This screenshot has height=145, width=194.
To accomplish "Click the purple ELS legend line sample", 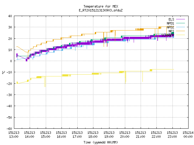I will coord(180,19).
